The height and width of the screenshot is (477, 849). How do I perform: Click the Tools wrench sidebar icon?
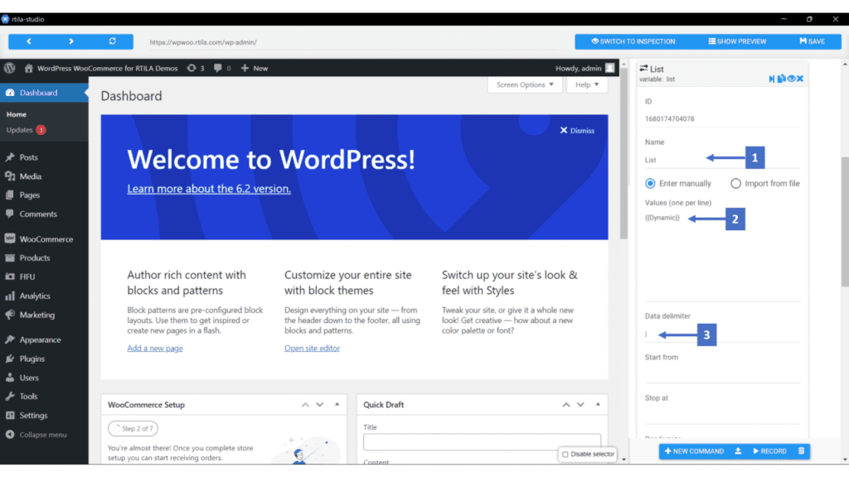pyautogui.click(x=10, y=397)
